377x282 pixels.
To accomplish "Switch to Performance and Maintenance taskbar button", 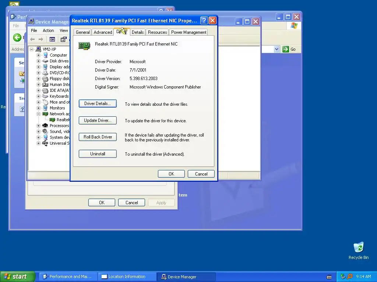I will [68, 276].
